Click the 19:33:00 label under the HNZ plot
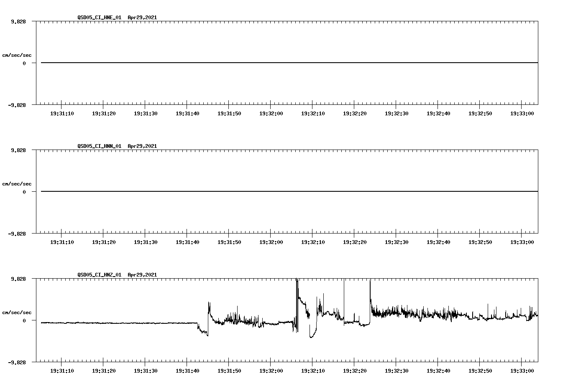 point(521,370)
